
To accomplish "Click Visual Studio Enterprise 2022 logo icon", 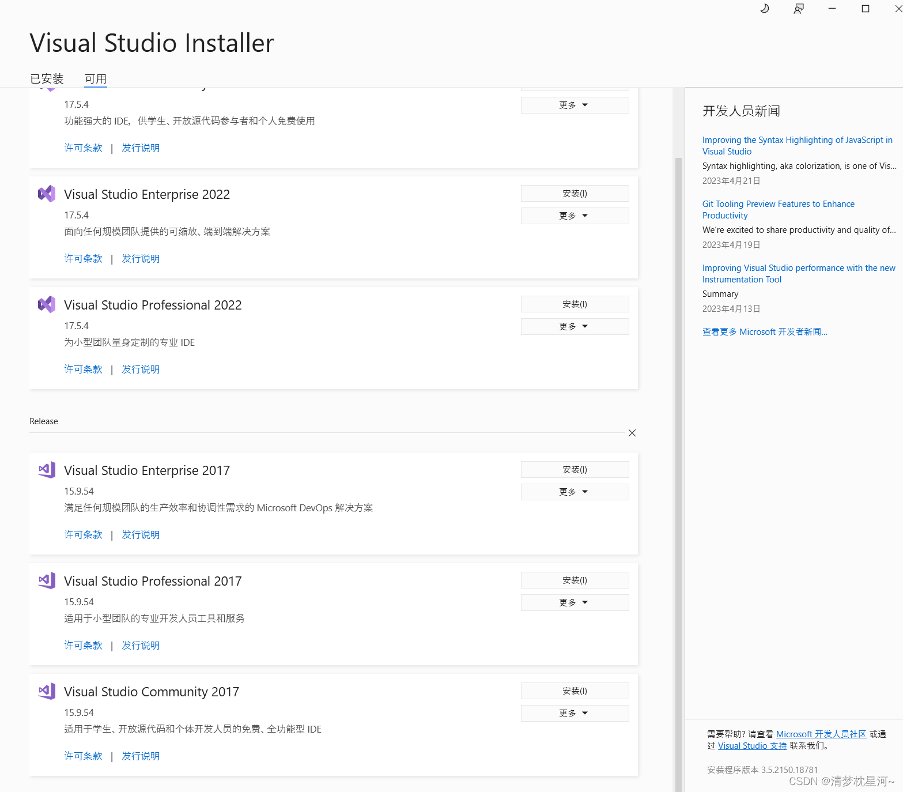I will [x=47, y=194].
